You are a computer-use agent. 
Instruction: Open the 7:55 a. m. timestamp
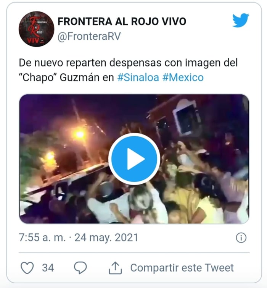pos(42,238)
